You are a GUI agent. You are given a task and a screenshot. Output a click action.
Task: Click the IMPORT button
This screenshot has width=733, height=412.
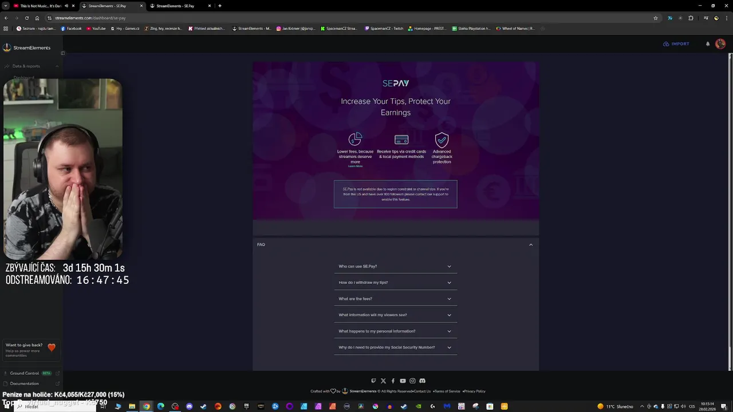point(676,44)
